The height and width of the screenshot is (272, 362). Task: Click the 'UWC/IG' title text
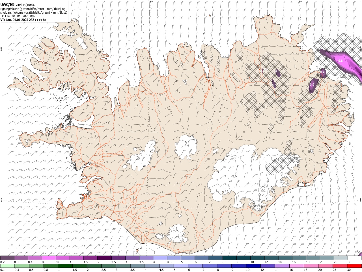[7, 5]
